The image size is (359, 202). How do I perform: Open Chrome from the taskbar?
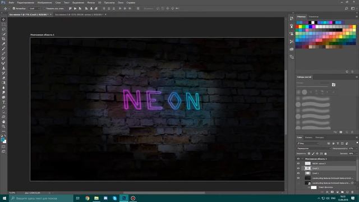(88, 198)
